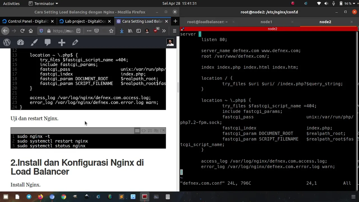
Task: Click the 'listen 80;' line in terminal
Action: point(214,40)
